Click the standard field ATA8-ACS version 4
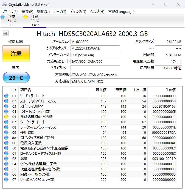 (126, 75)
